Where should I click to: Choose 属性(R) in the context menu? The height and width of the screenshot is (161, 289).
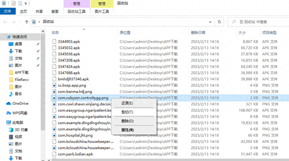pos(134,130)
